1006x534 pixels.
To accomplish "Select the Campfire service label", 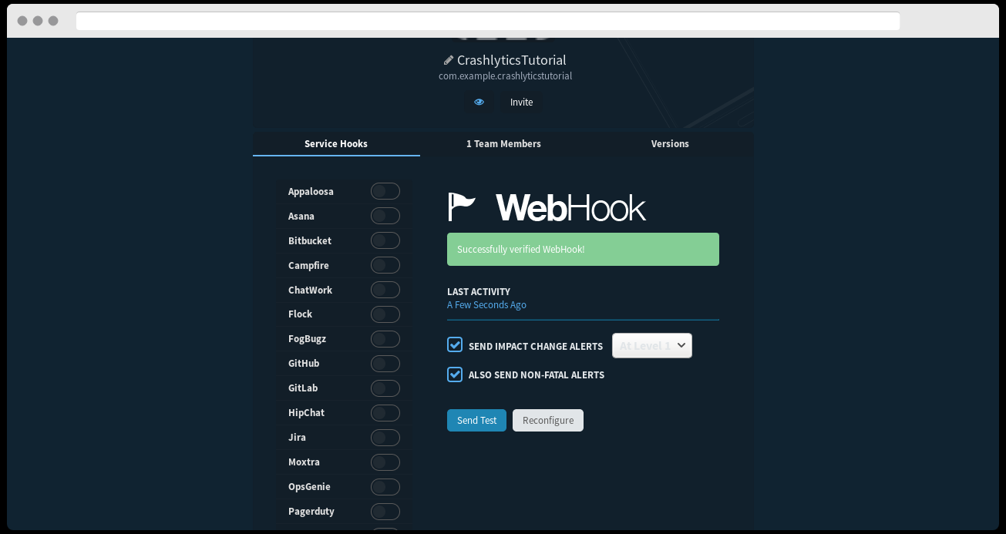I will click(x=308, y=265).
